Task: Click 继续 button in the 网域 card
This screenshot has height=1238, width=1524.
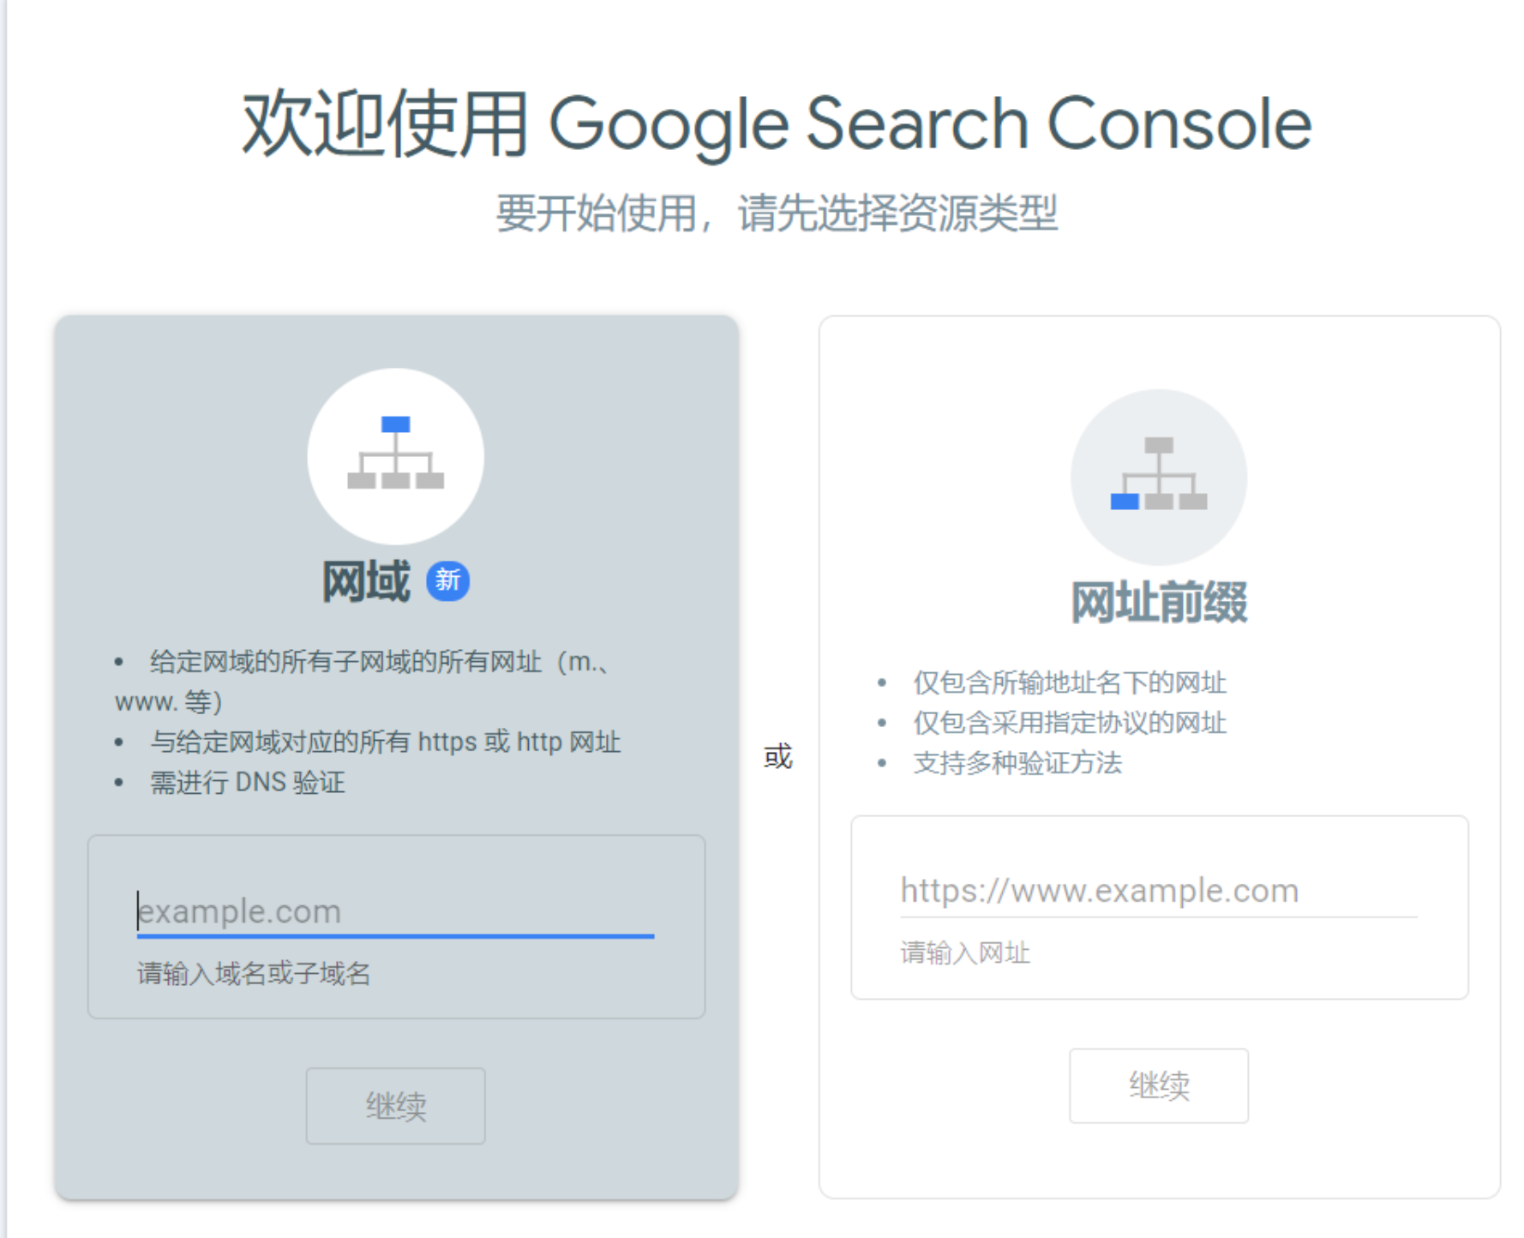Action: (395, 1106)
